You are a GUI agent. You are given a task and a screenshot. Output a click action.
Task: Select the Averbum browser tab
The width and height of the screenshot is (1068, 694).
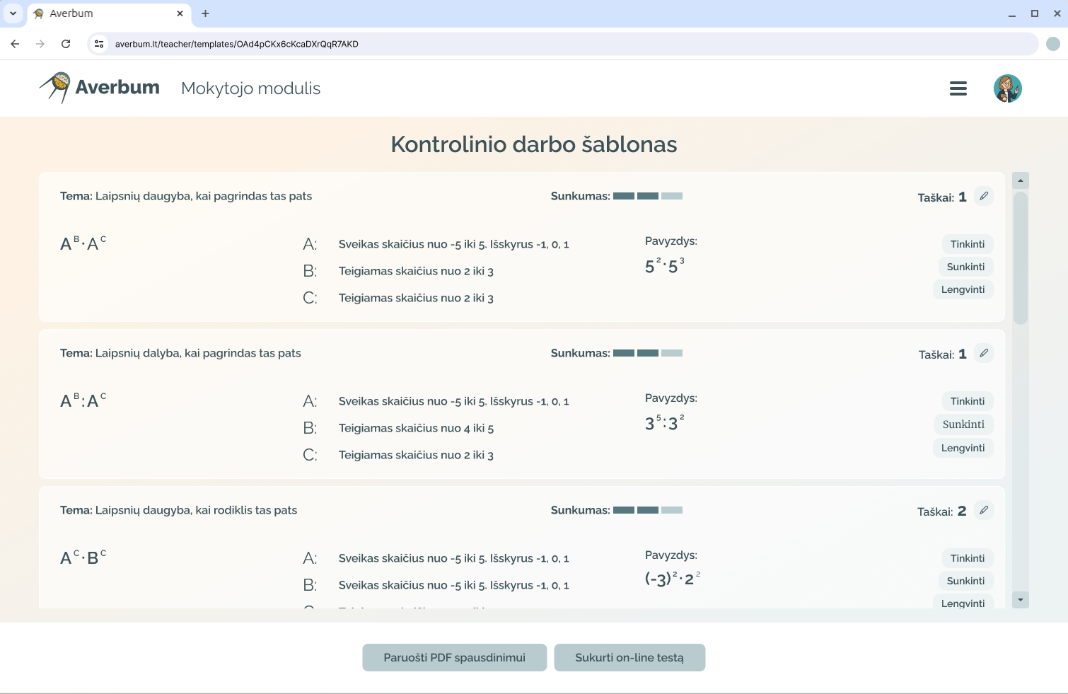[x=106, y=13]
